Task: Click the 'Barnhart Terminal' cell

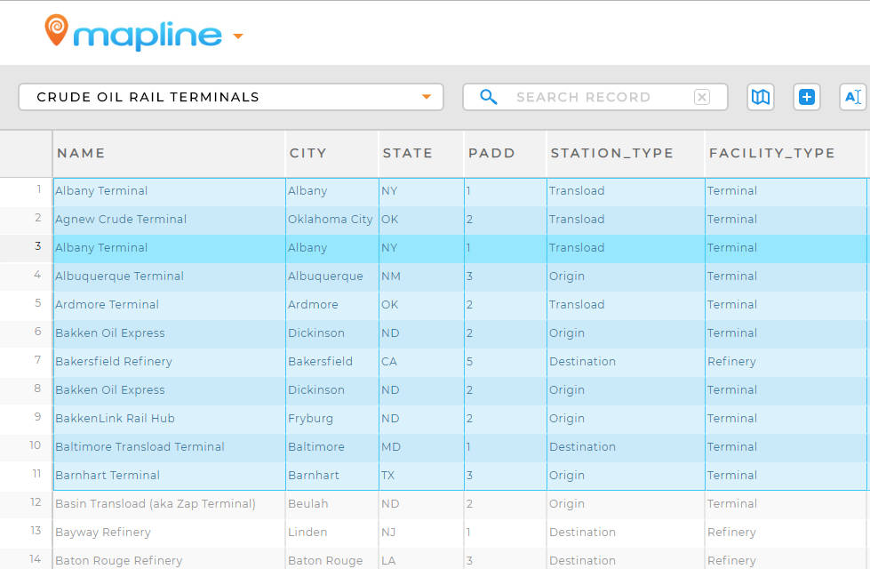Action: coord(169,475)
